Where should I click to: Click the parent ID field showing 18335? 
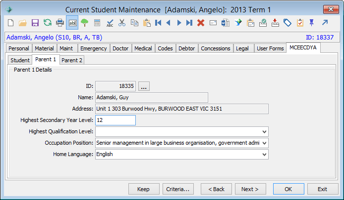pos(115,86)
